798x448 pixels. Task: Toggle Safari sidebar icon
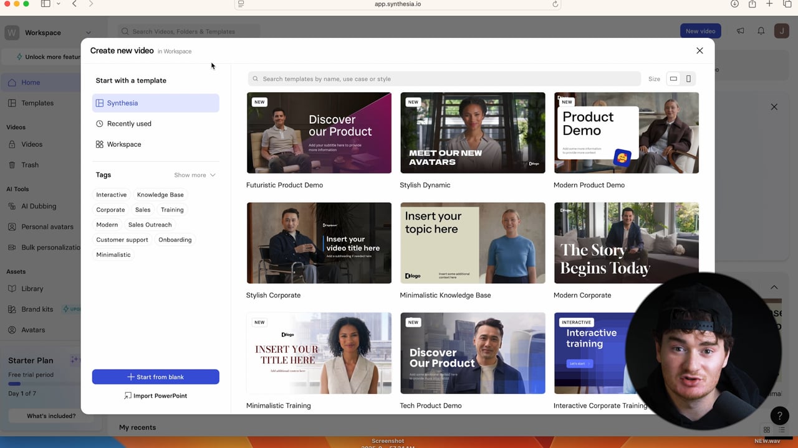point(46,4)
